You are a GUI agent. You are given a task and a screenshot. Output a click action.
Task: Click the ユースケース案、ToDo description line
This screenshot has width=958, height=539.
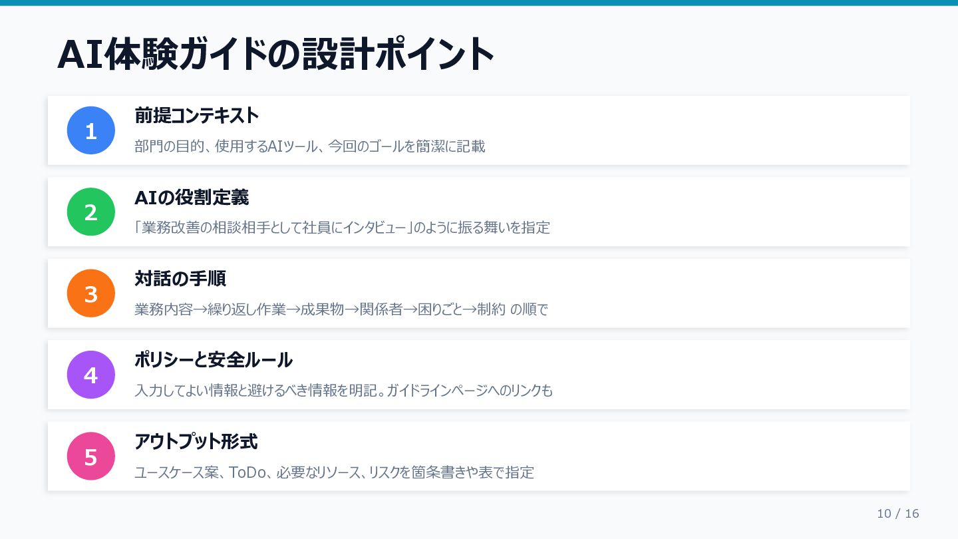(x=334, y=472)
